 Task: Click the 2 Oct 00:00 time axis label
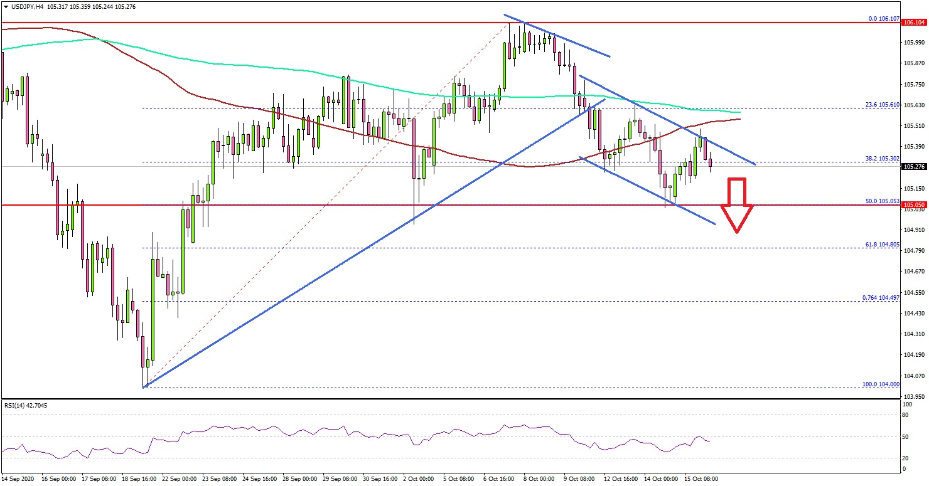click(419, 478)
